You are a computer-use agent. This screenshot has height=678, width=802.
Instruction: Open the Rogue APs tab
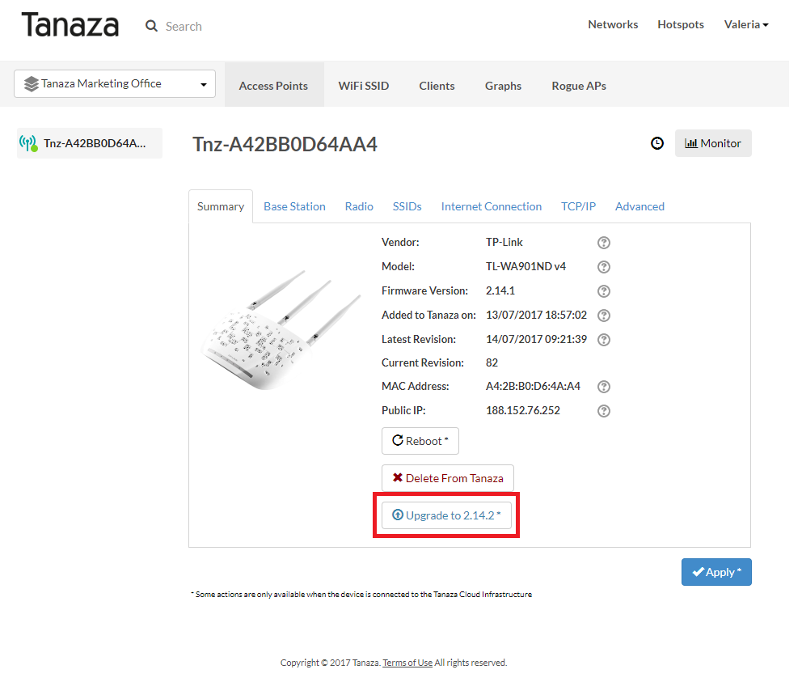click(579, 86)
